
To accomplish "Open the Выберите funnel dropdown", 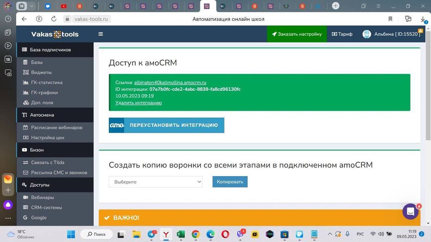I will coord(155,182).
